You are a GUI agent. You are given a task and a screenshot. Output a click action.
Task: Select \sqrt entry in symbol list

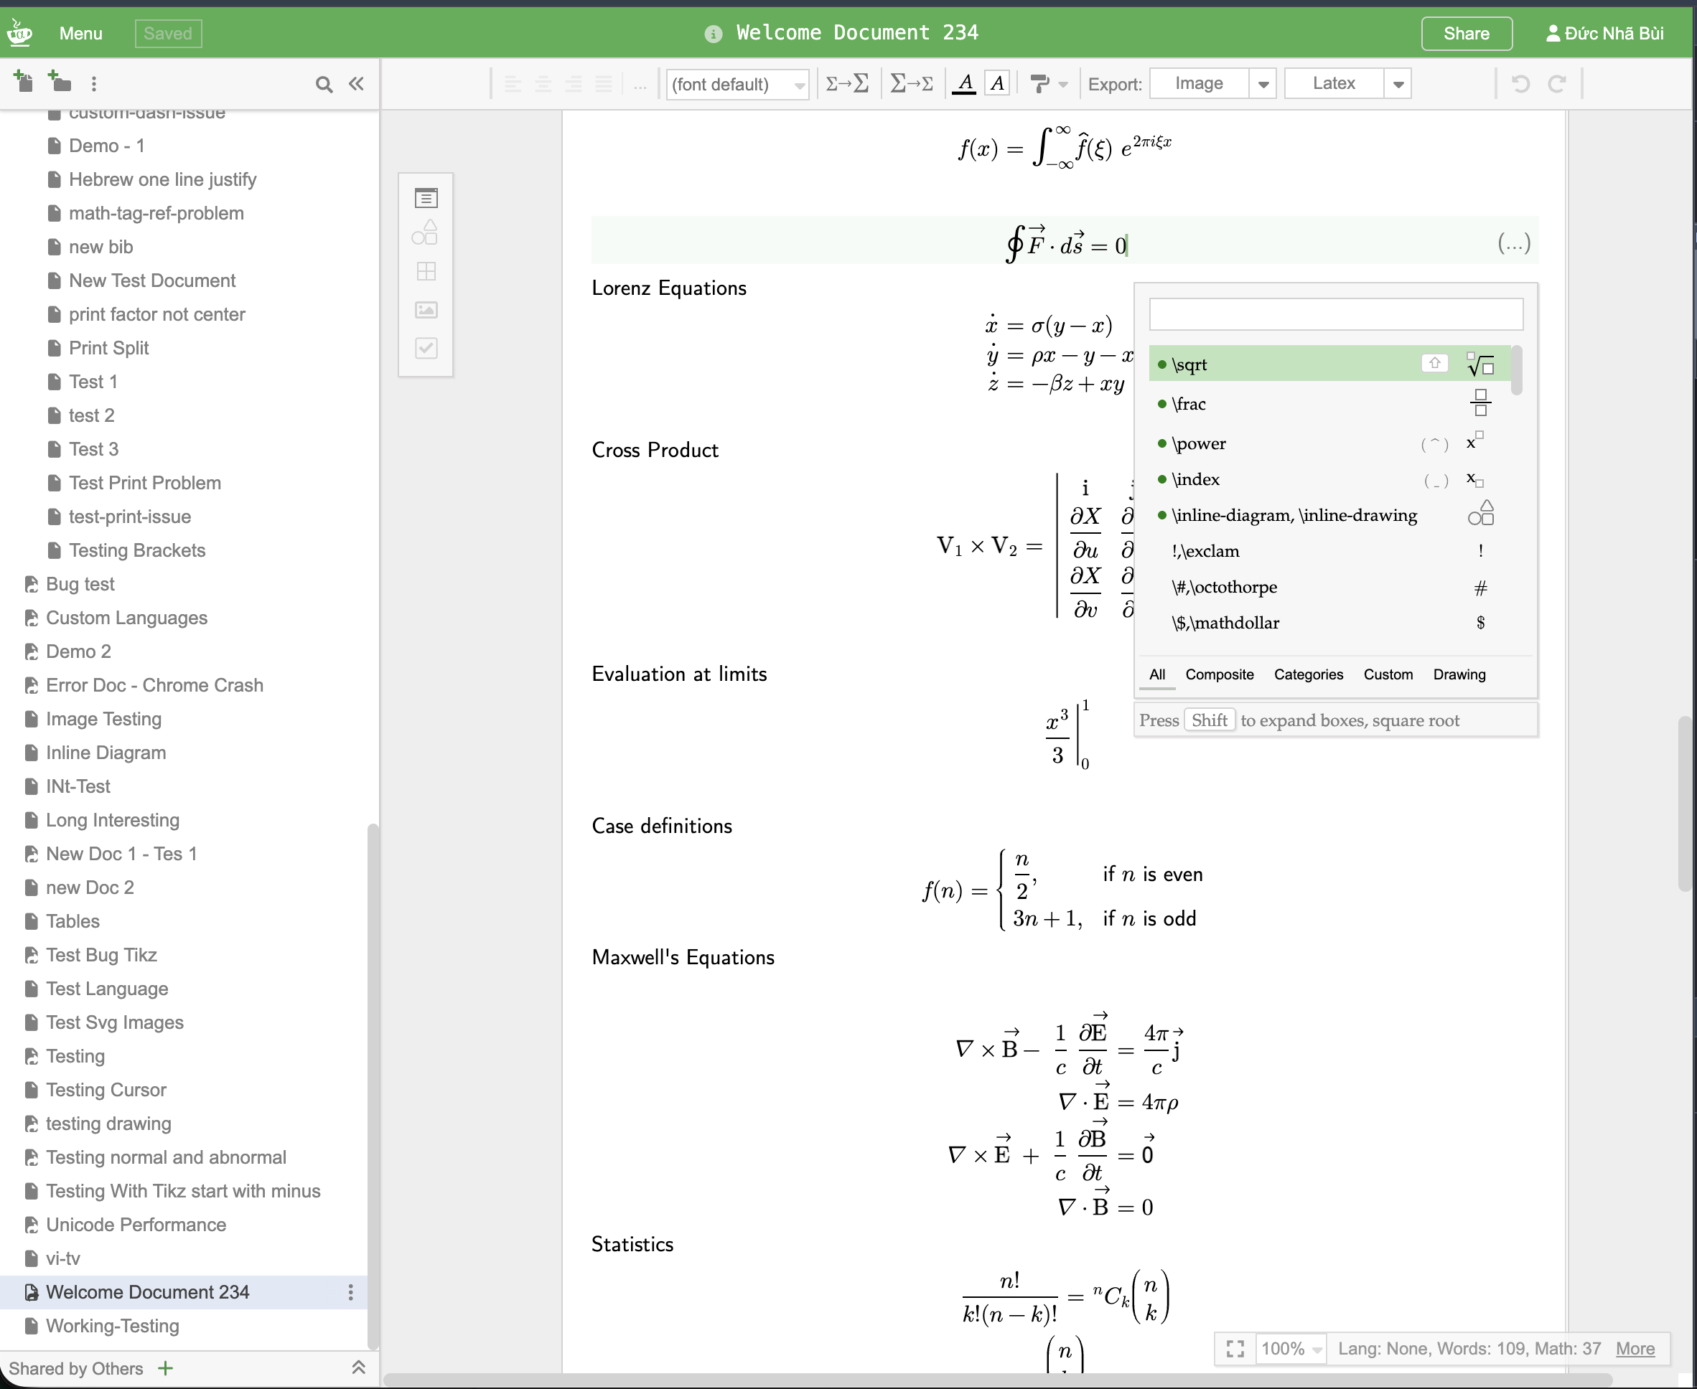(x=1329, y=363)
